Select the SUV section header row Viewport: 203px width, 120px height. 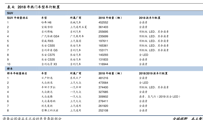(102, 13)
